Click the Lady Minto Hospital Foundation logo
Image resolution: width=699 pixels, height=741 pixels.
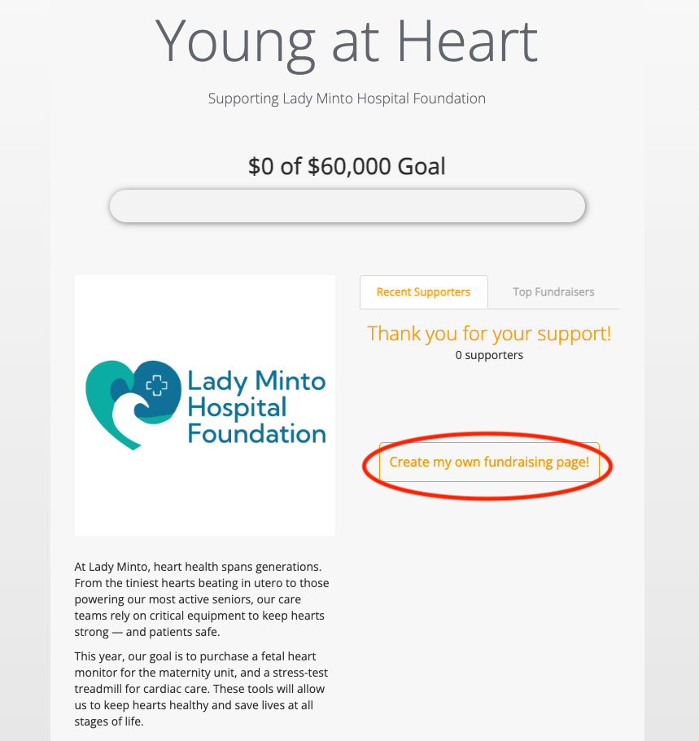tap(204, 405)
